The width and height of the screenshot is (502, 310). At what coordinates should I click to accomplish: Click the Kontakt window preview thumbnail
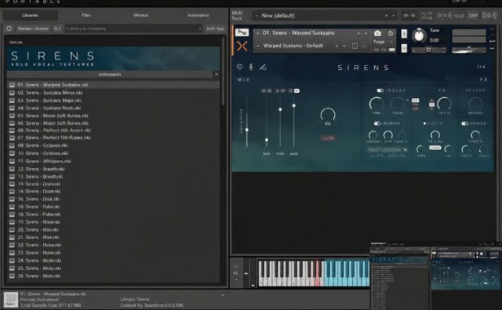(x=436, y=276)
